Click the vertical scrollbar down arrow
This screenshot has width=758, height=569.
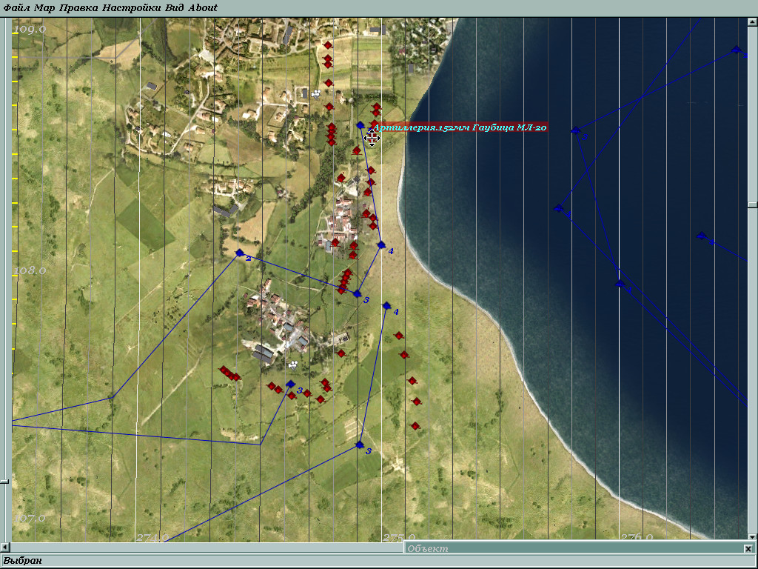[753, 536]
